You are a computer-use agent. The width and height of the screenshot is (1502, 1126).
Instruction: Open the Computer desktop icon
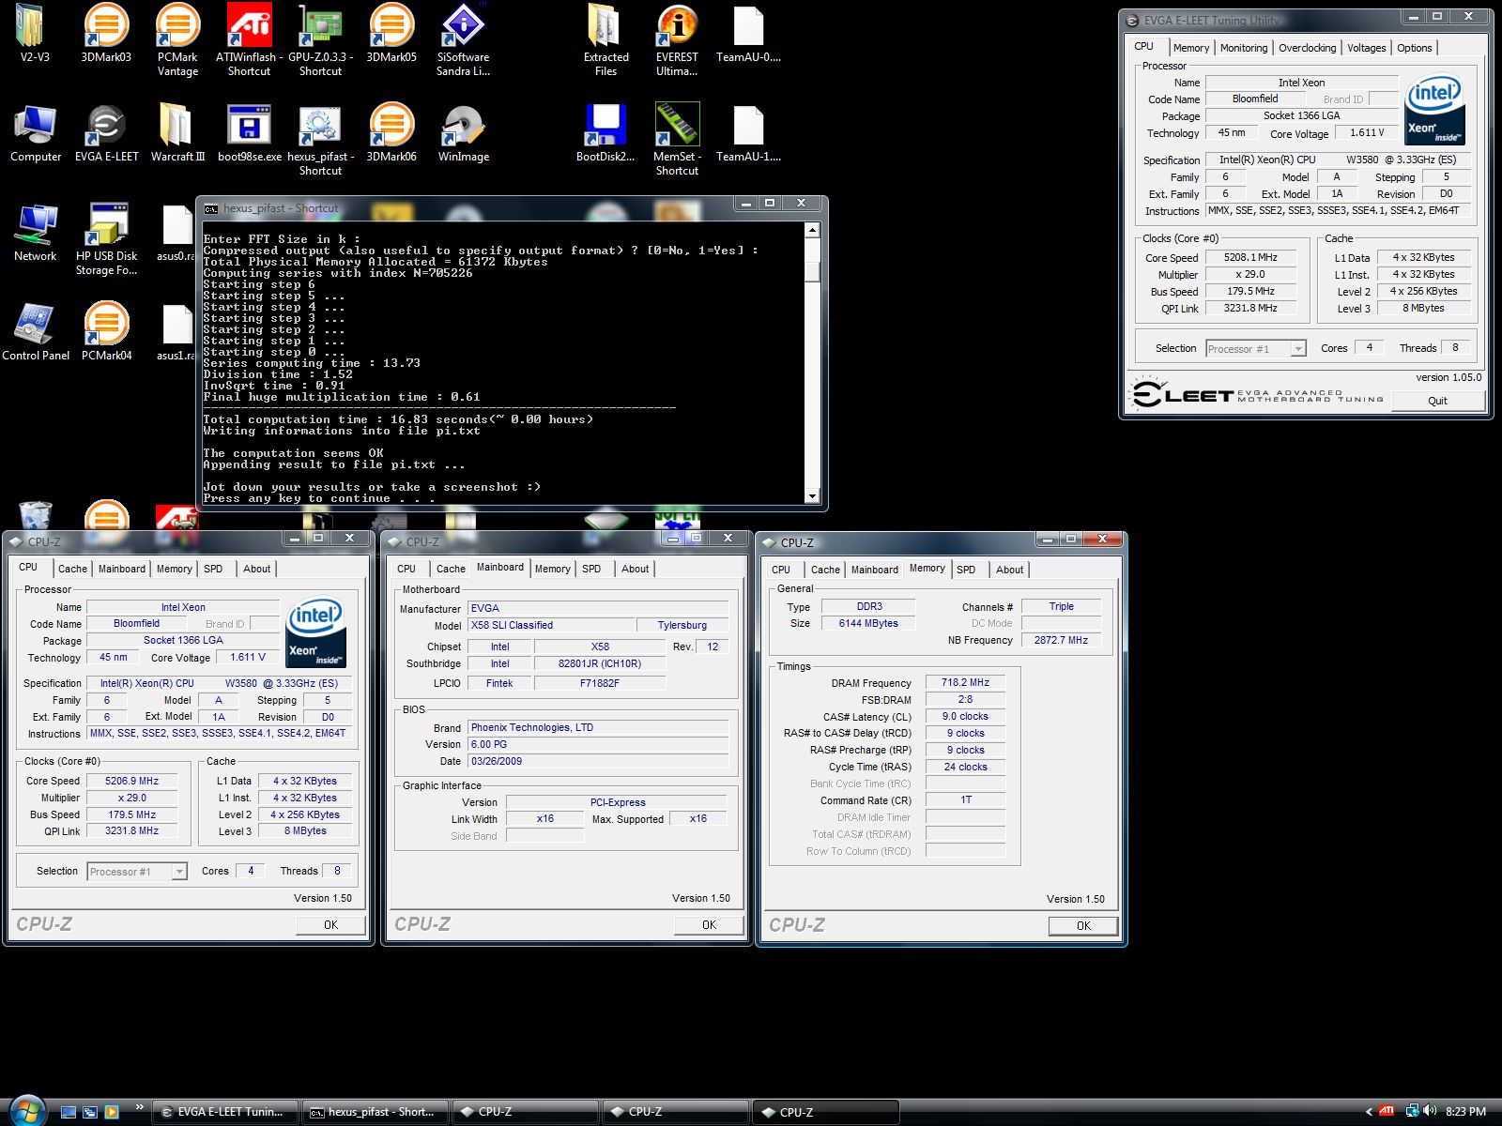click(35, 133)
